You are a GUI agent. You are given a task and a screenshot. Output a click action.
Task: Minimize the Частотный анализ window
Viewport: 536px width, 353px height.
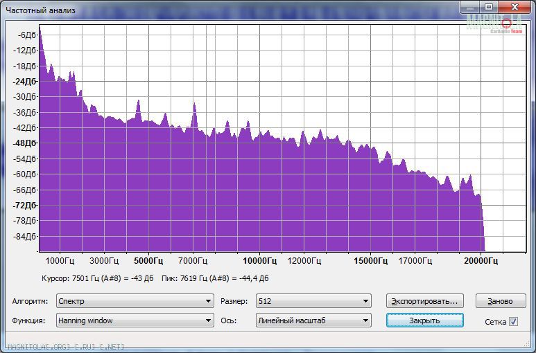pyautogui.click(x=470, y=7)
